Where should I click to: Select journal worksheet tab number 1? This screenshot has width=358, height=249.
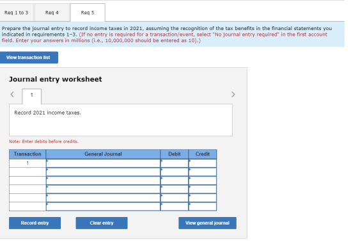tap(32, 95)
